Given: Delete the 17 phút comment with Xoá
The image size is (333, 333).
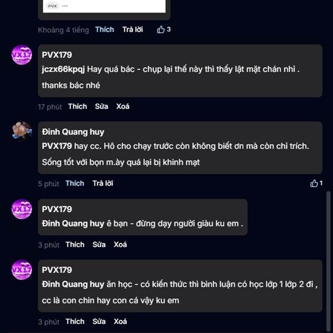Looking at the screenshot, I should click(123, 107).
